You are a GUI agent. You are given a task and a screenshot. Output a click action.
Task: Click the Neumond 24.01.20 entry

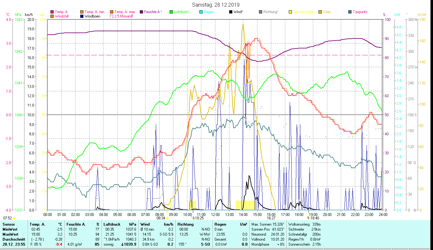coord(267,234)
